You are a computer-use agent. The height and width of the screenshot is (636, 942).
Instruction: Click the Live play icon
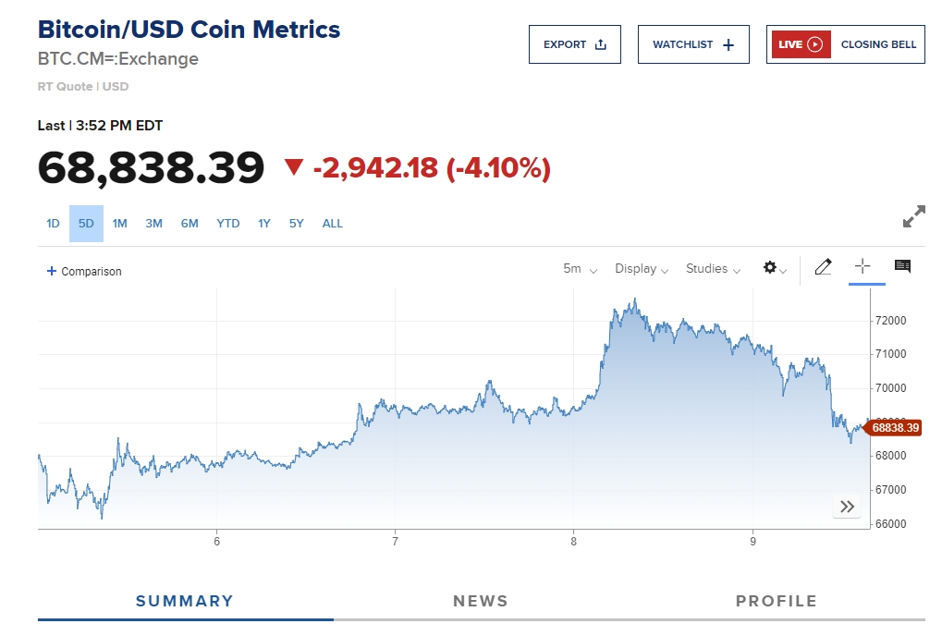(814, 44)
